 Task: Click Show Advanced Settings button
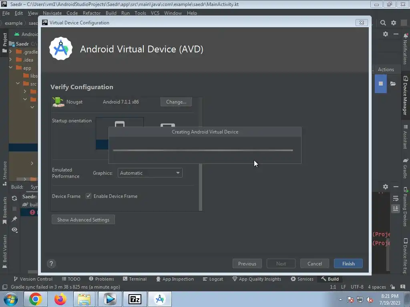[x=83, y=220]
